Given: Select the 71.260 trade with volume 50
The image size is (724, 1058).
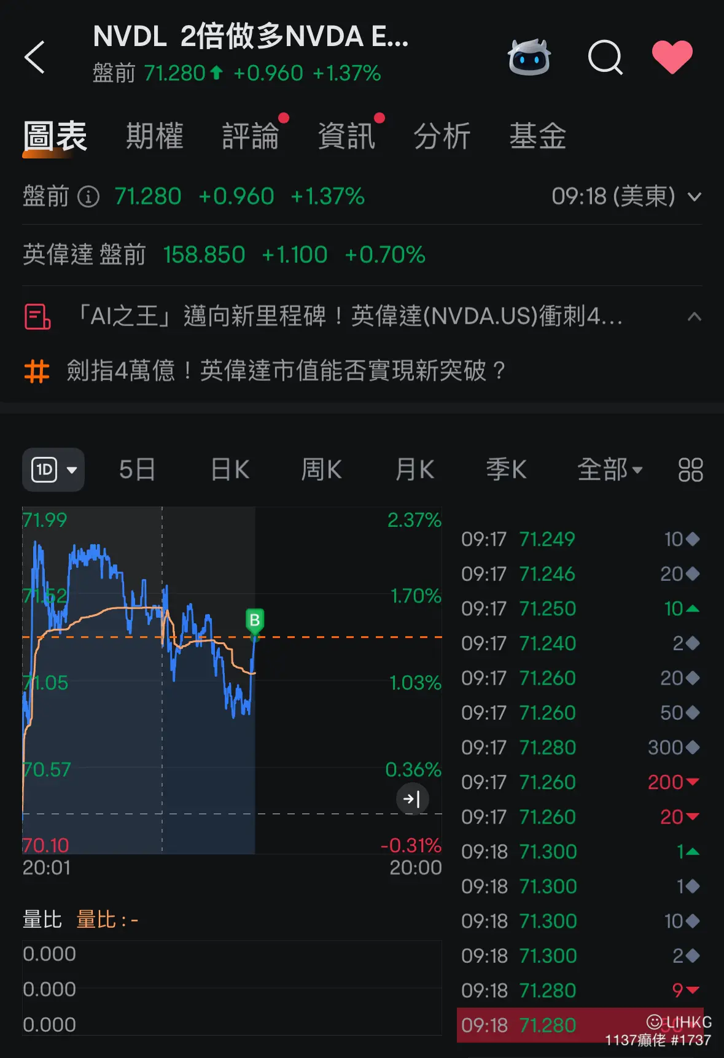Looking at the screenshot, I should click(580, 713).
